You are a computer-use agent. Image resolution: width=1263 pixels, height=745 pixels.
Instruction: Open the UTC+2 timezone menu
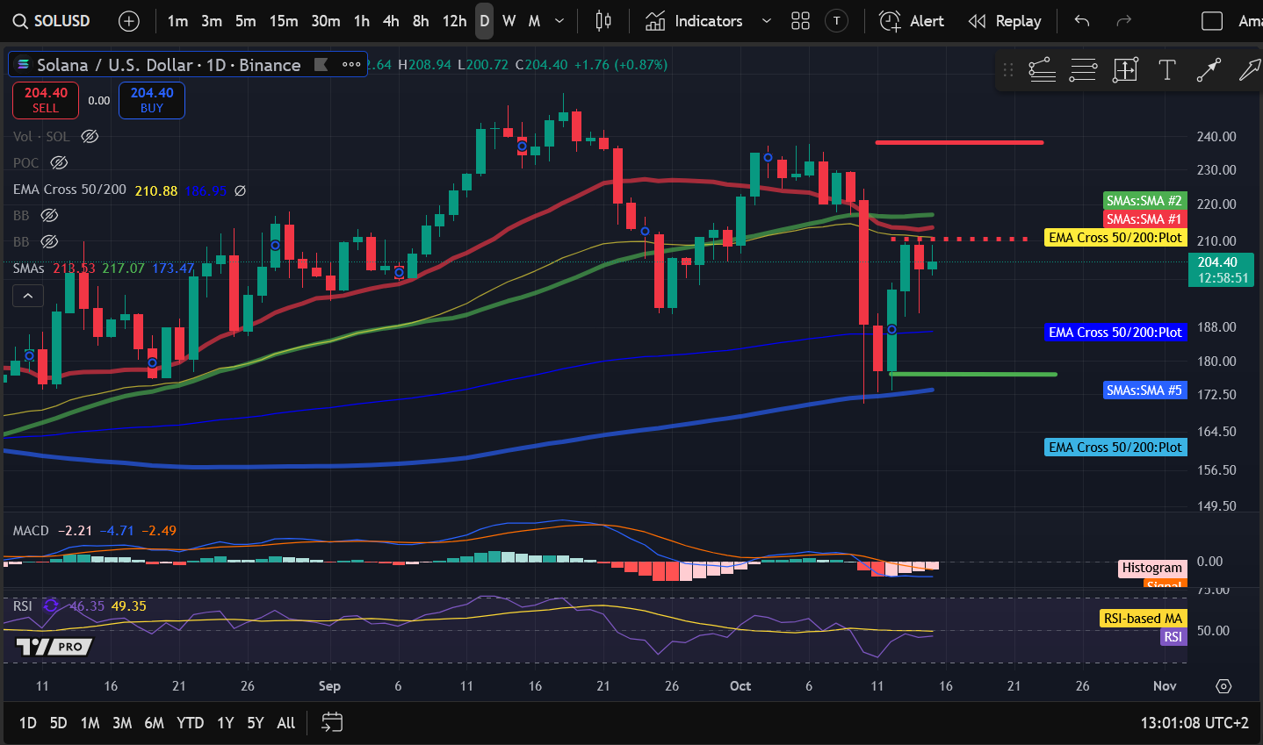[x=1194, y=723]
